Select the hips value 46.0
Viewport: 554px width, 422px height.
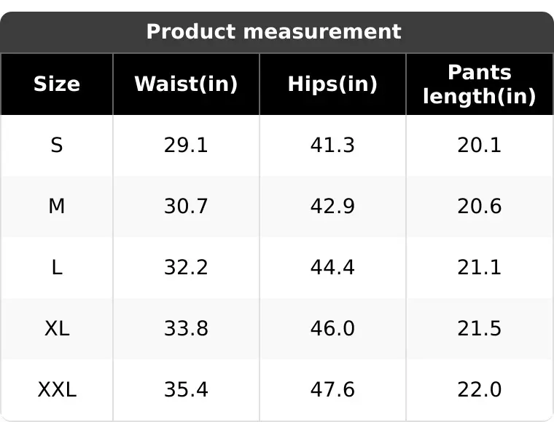[x=332, y=329]
